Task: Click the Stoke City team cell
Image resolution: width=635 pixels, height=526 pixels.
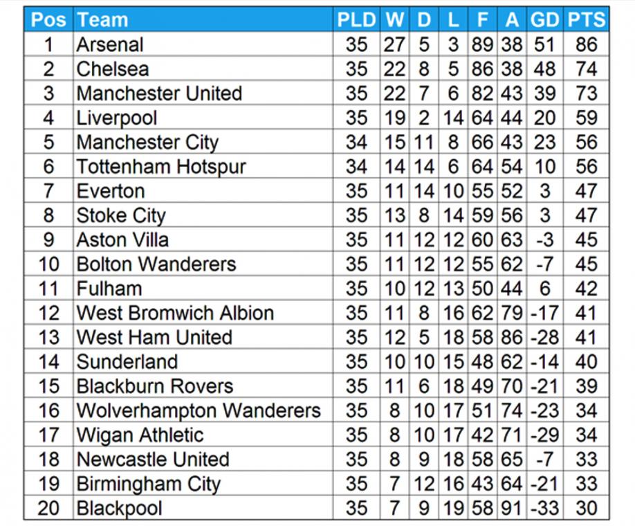Action: point(203,215)
